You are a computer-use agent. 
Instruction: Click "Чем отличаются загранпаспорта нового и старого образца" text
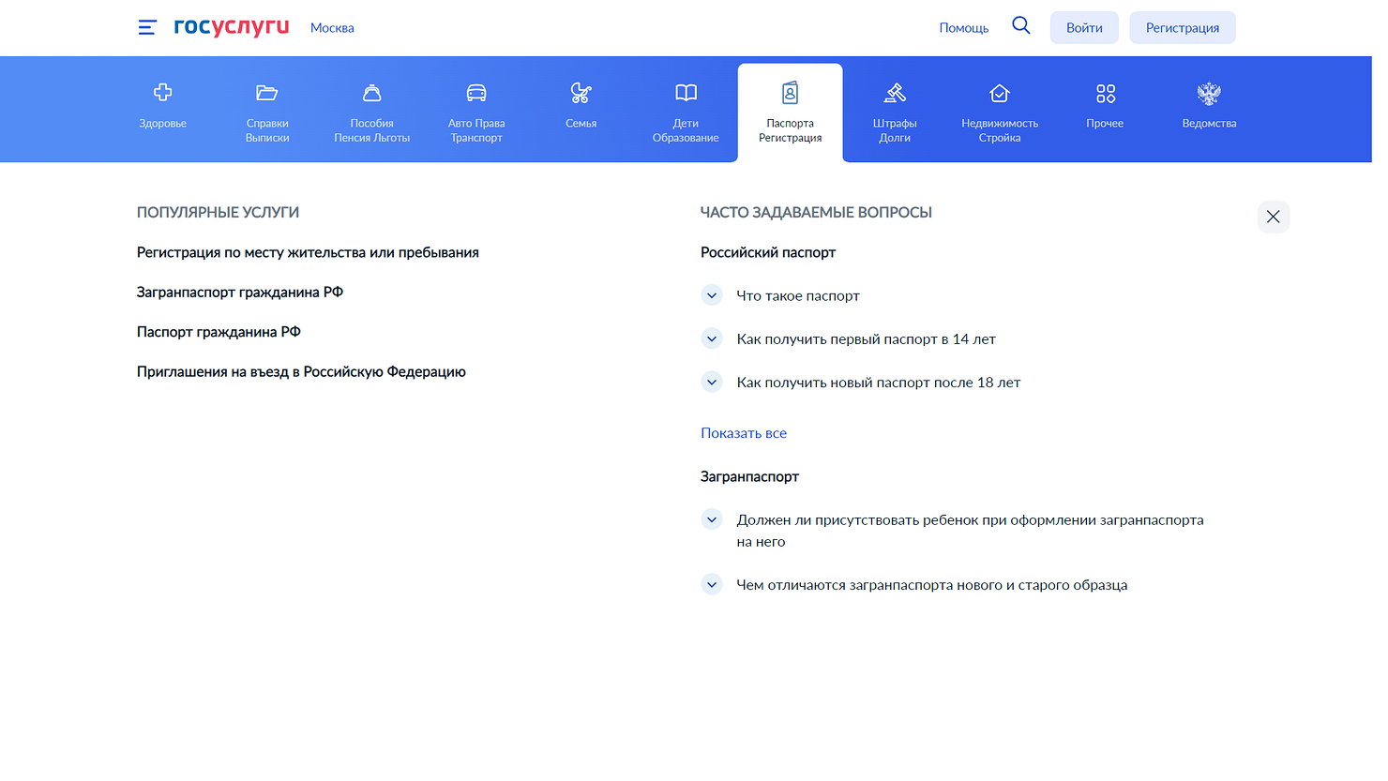[x=932, y=585]
